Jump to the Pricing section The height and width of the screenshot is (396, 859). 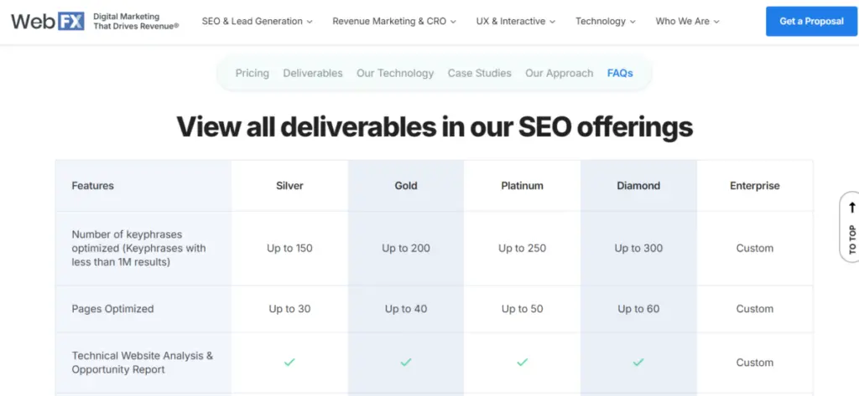(252, 73)
